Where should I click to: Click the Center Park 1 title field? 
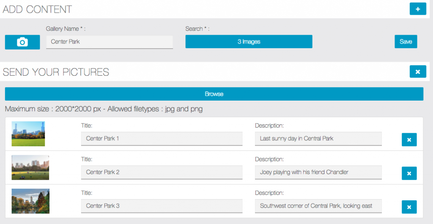(162, 138)
